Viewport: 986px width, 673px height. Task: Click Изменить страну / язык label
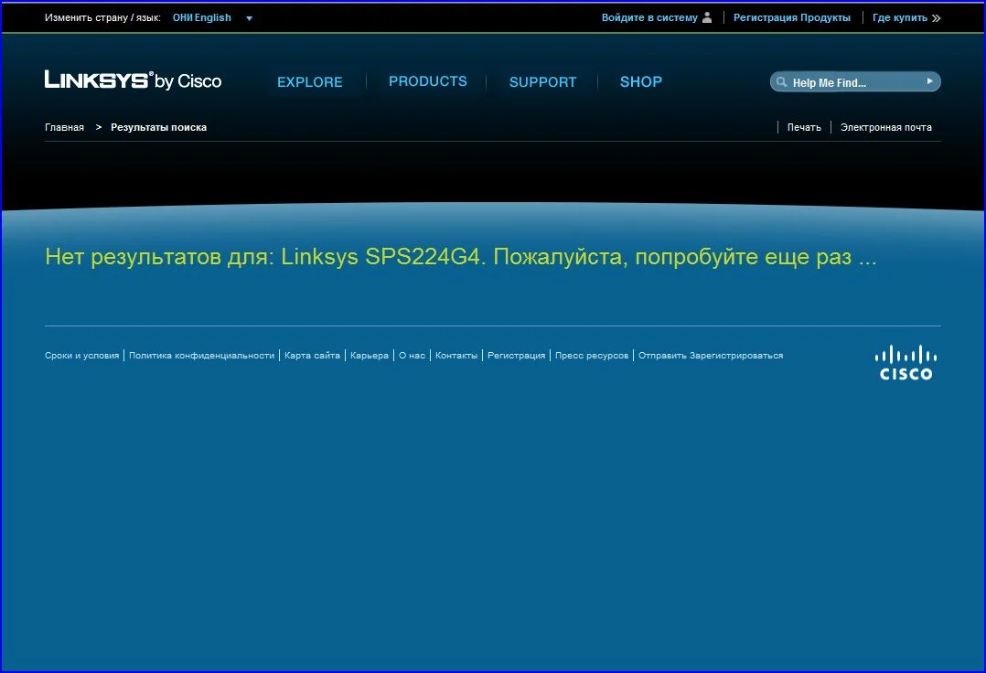pyautogui.click(x=102, y=17)
